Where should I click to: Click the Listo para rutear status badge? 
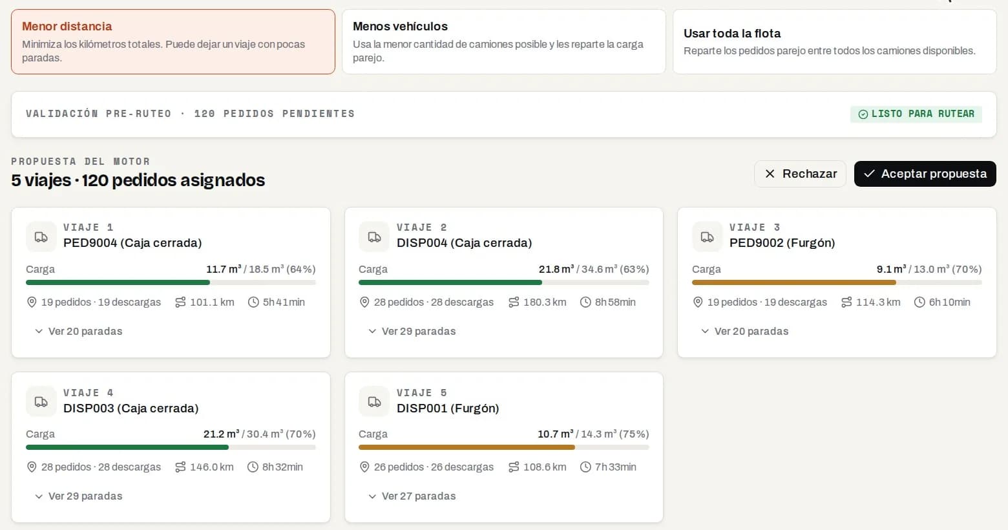[916, 114]
